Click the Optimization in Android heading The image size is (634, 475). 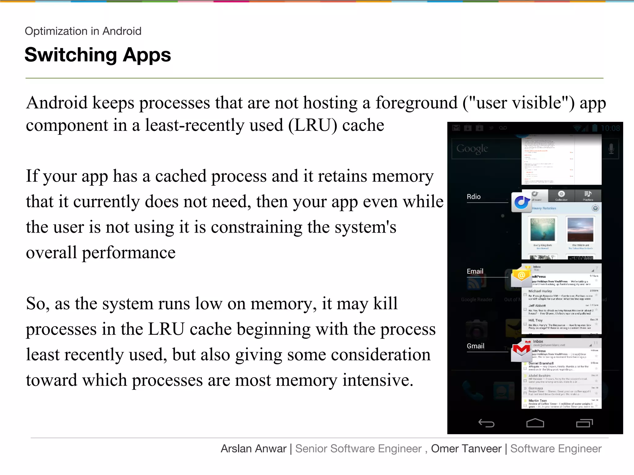tap(83, 31)
